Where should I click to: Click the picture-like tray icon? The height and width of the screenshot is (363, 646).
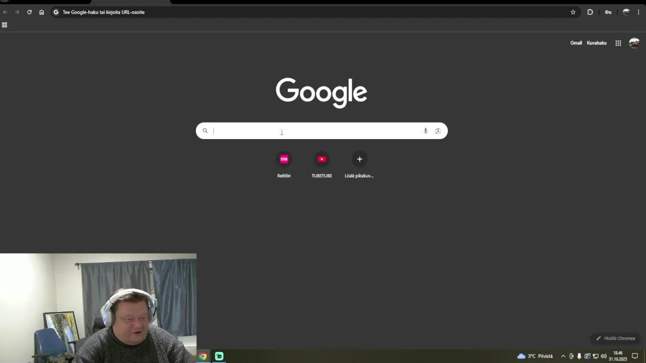pos(587,356)
